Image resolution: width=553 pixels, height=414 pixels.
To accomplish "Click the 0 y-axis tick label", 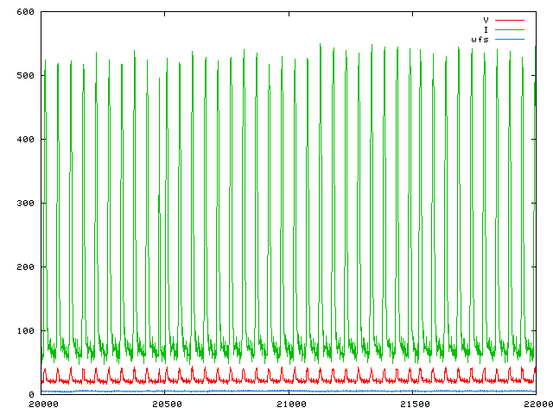I will (x=29, y=394).
